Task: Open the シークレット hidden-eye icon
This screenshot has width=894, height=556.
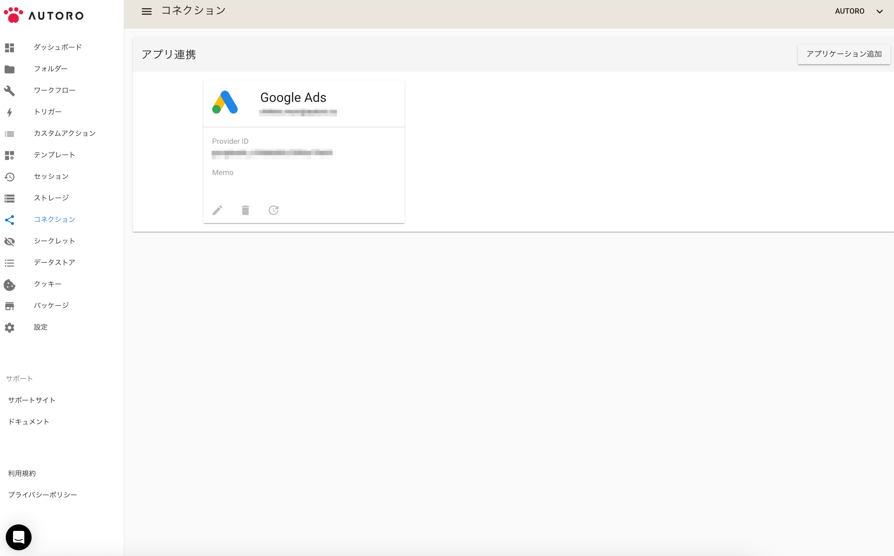Action: [10, 242]
